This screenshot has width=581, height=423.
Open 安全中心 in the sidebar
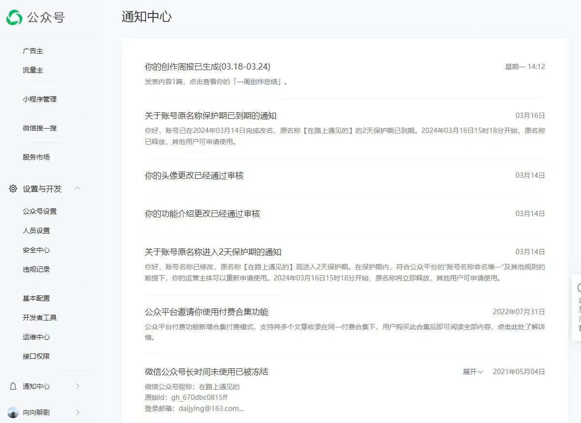click(x=36, y=250)
